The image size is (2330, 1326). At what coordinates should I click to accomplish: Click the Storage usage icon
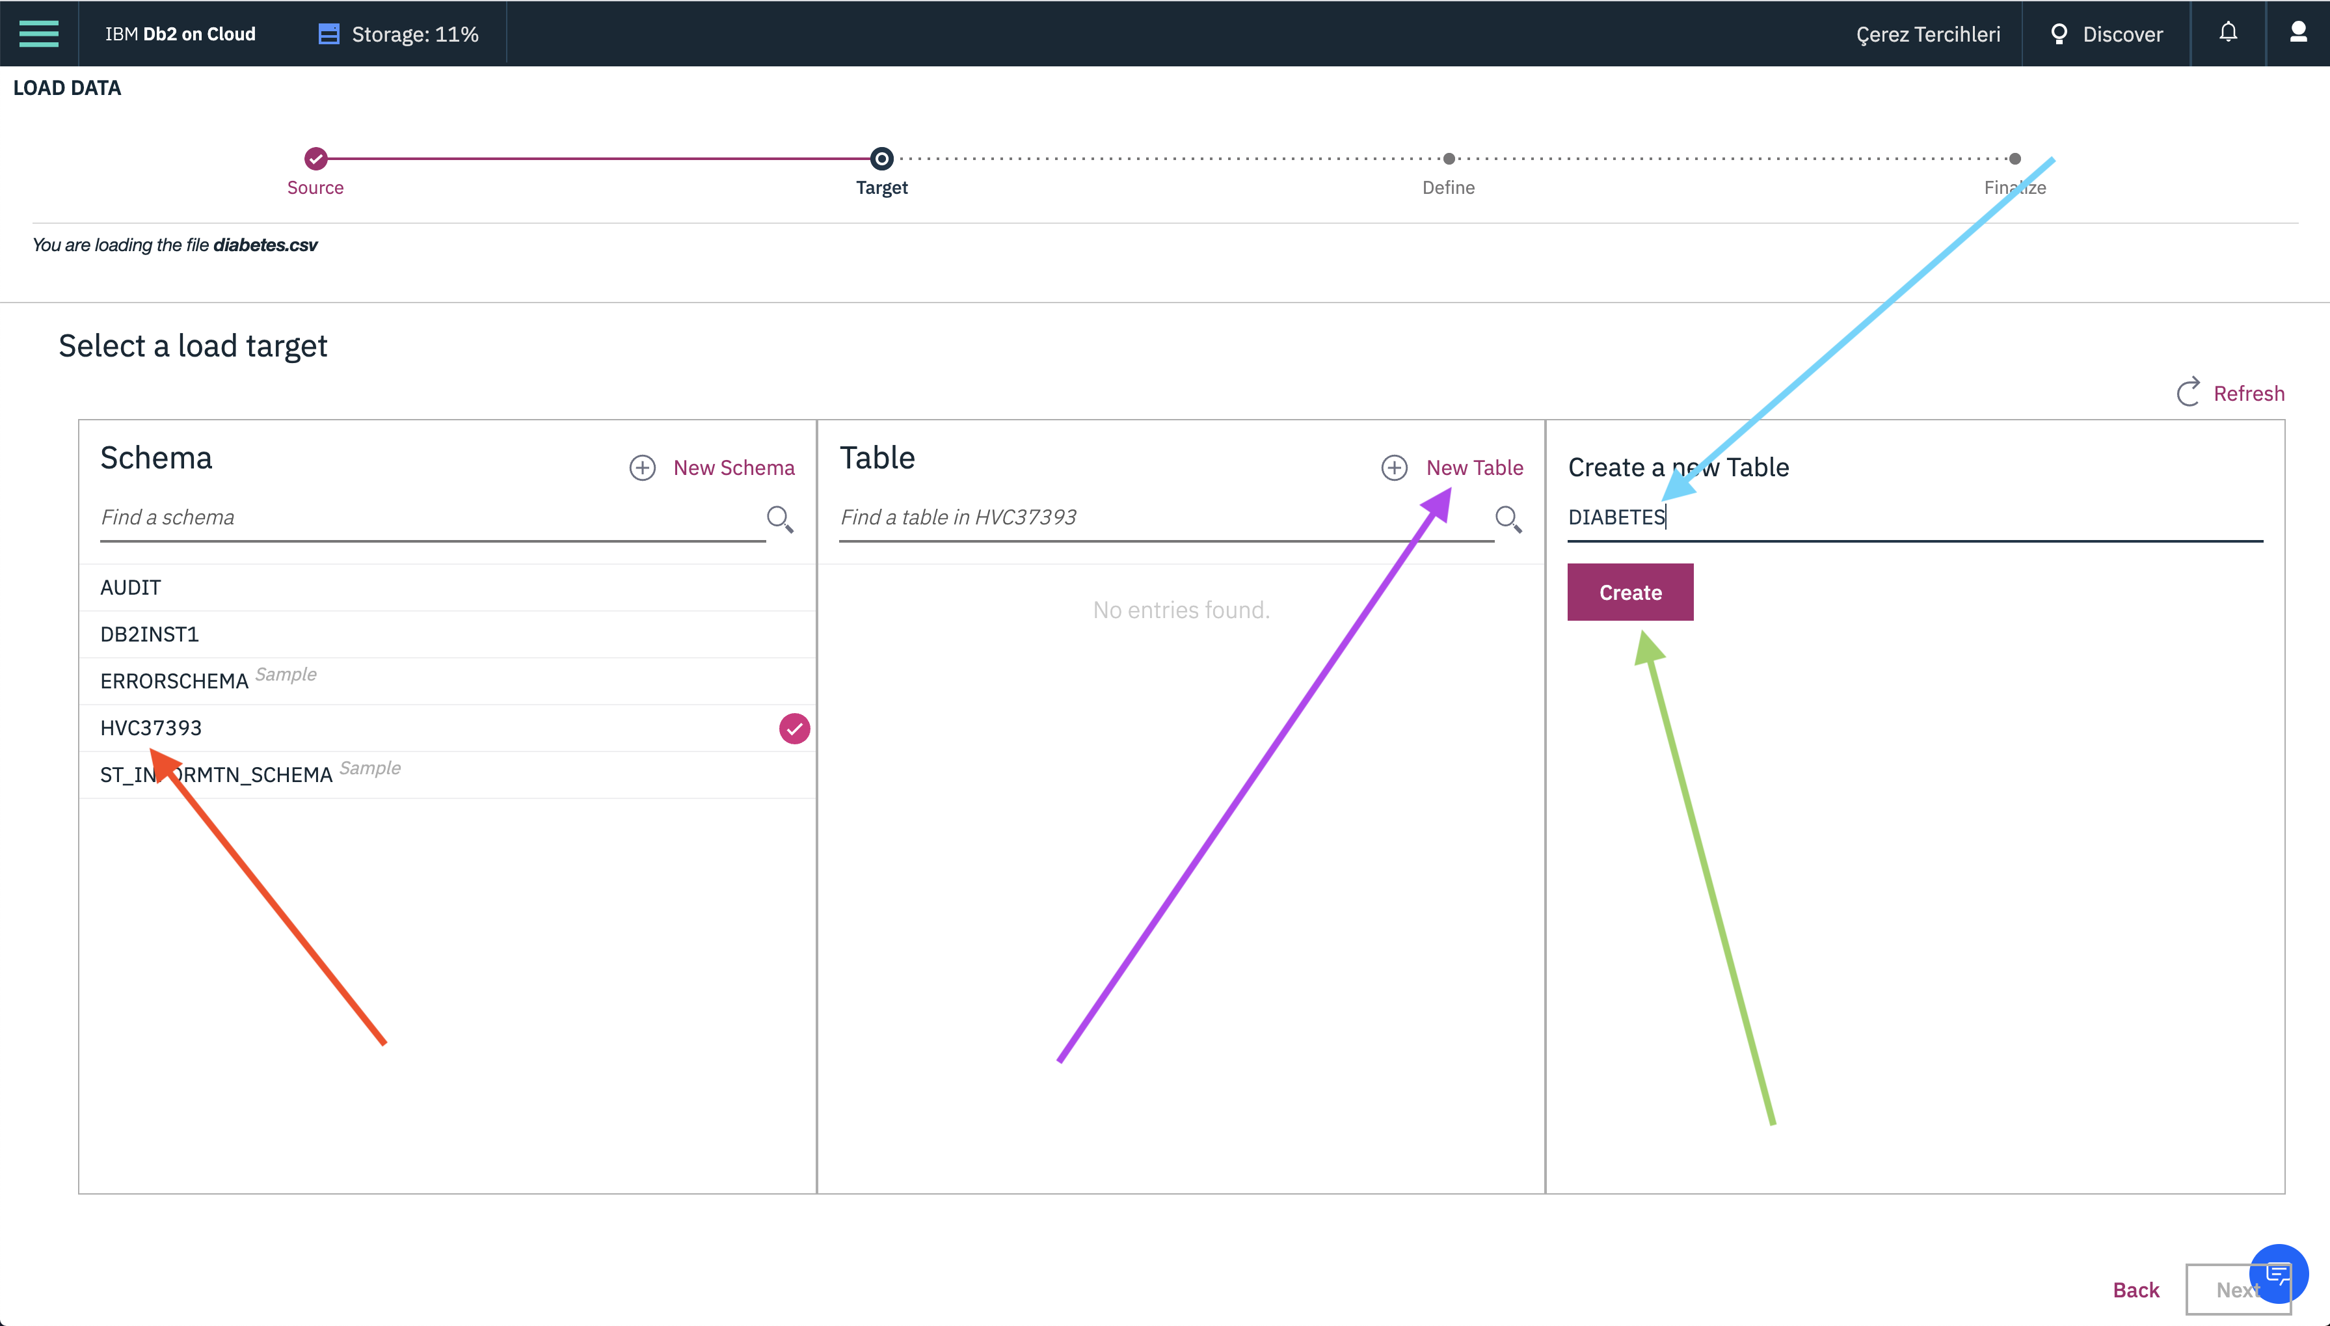click(328, 34)
